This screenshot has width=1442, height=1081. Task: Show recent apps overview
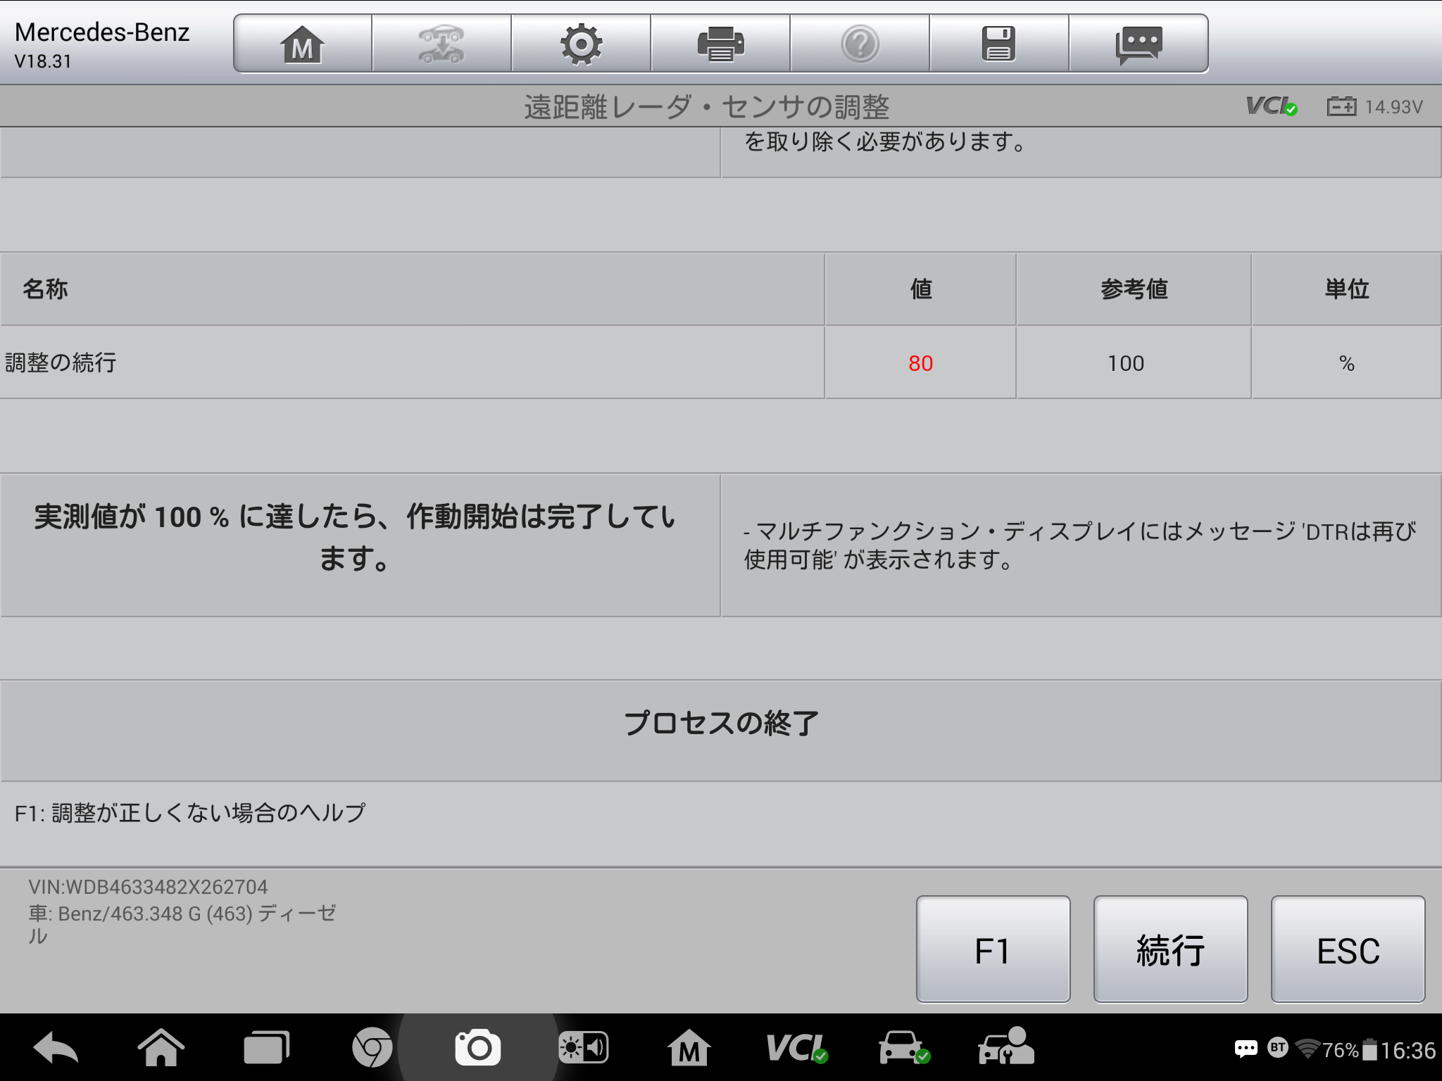tap(266, 1048)
